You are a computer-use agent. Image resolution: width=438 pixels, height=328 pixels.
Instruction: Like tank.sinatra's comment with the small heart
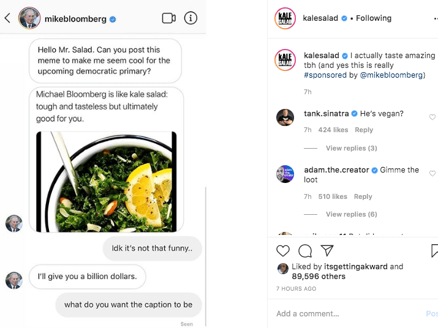[x=432, y=117]
